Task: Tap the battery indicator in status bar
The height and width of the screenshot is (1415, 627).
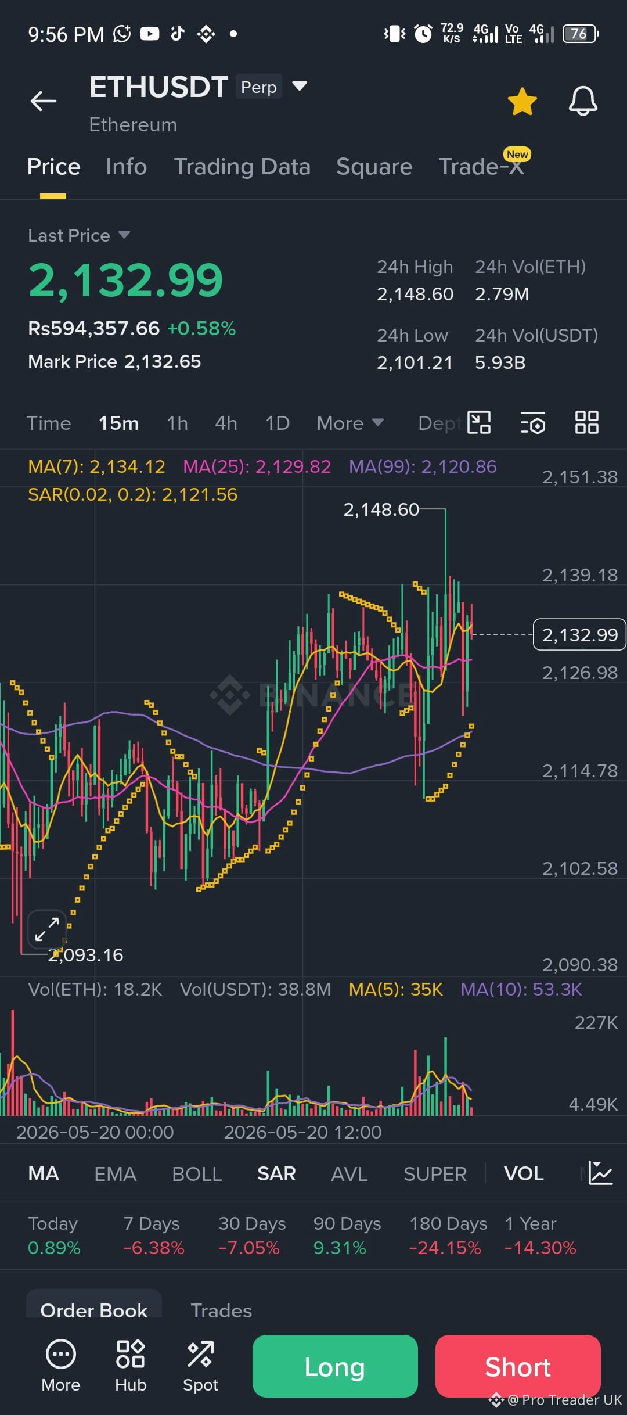Action: (581, 34)
